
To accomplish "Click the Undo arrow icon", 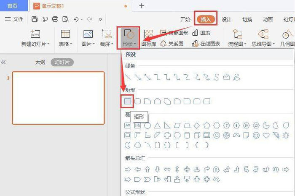I will (76, 19).
